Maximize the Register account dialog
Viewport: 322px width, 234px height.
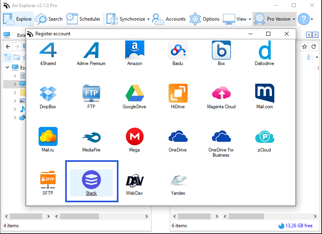(x=268, y=34)
